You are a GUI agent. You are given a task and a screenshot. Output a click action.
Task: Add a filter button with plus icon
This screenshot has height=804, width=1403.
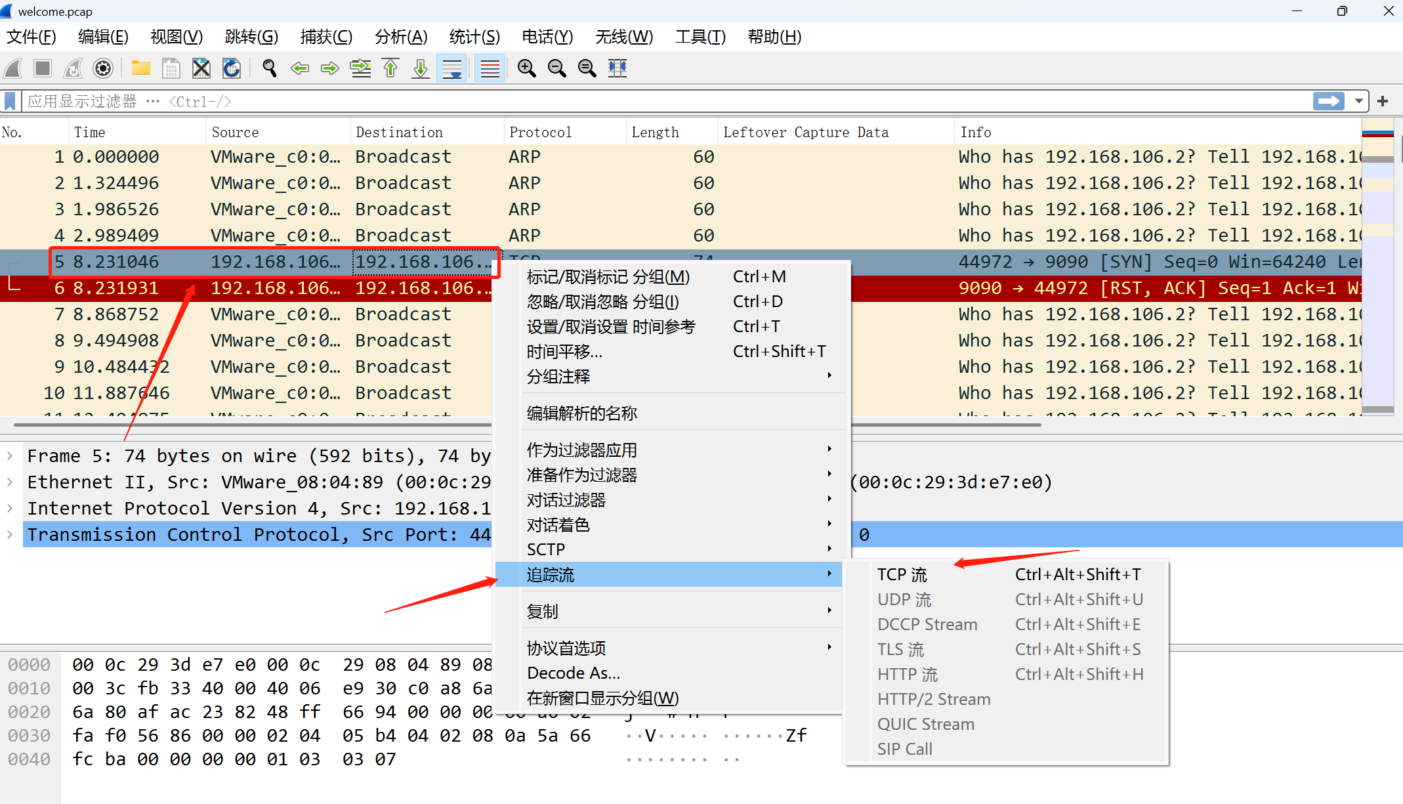(1383, 101)
